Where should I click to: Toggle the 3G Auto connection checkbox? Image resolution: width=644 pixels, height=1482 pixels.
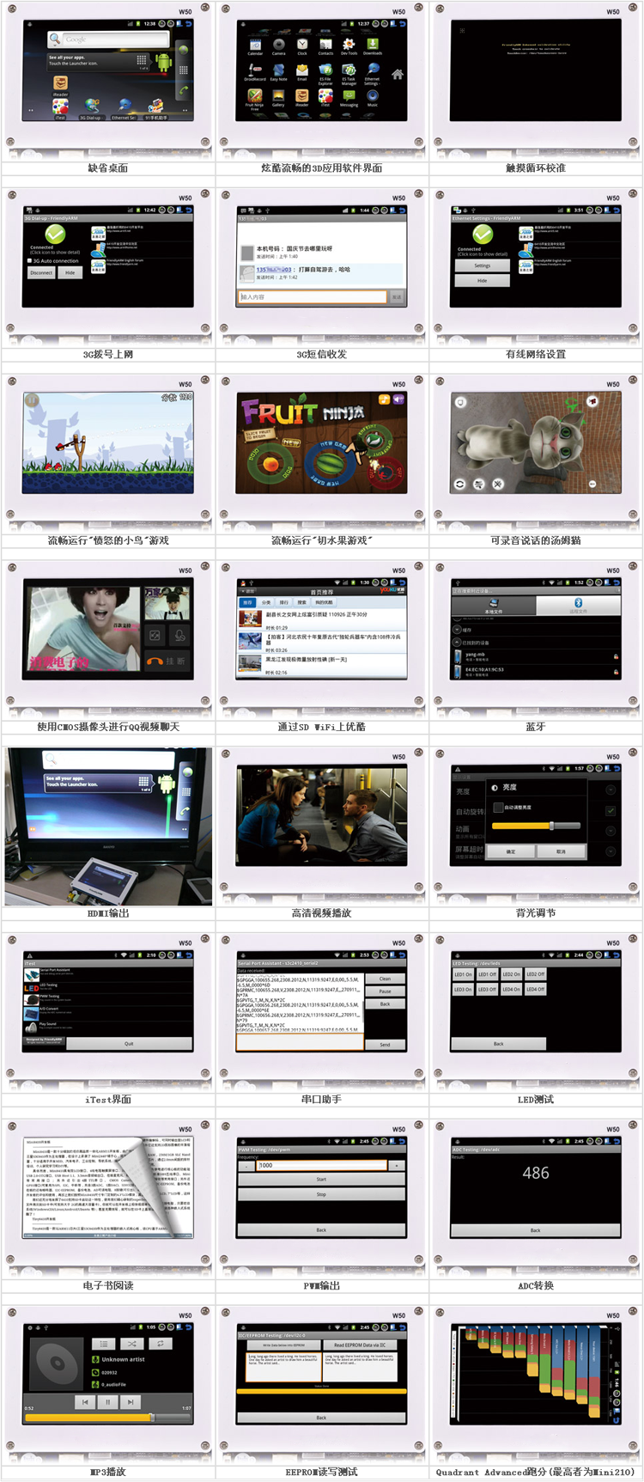tap(29, 261)
